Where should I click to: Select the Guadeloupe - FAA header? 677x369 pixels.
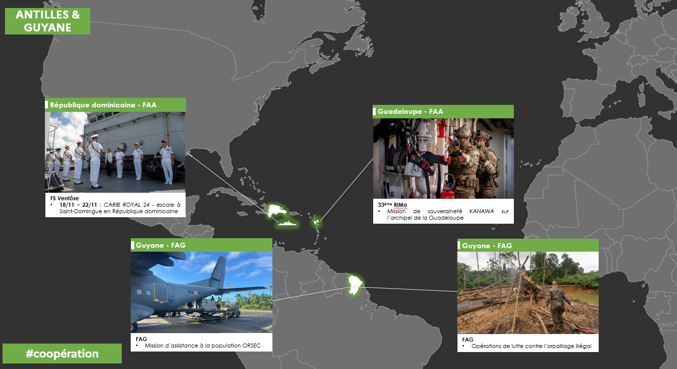point(443,111)
